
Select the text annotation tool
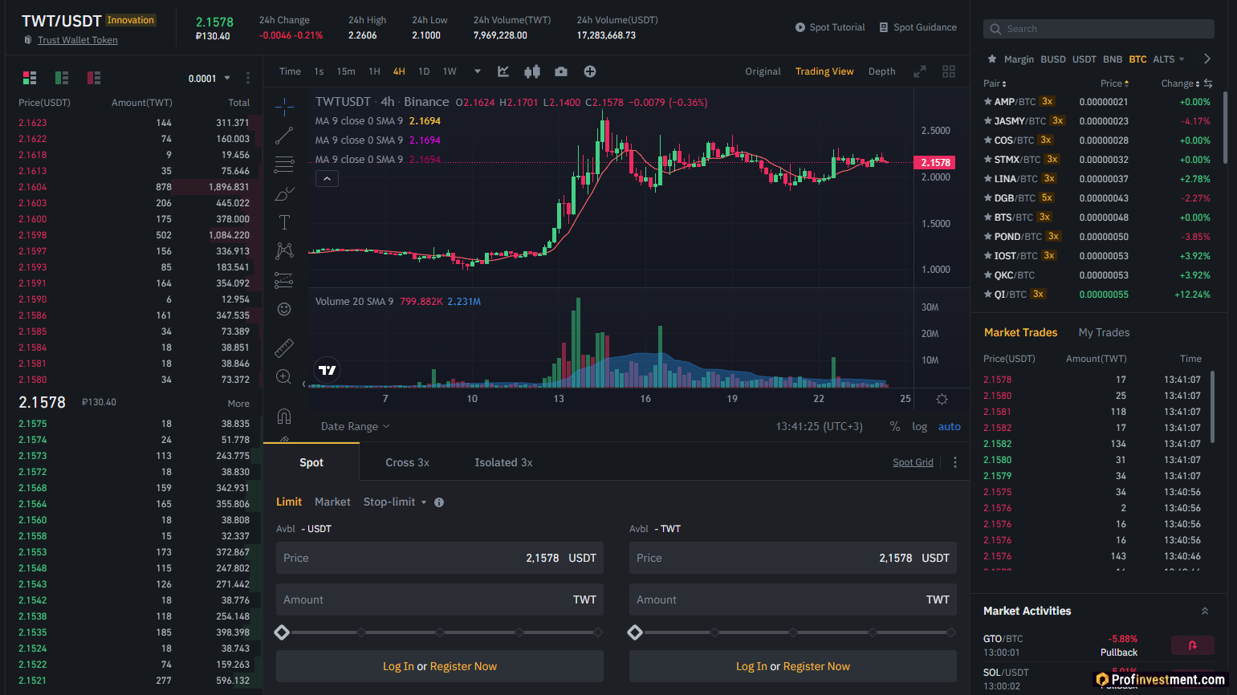coord(284,222)
